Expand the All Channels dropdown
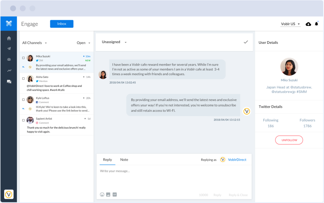 [x=34, y=43]
